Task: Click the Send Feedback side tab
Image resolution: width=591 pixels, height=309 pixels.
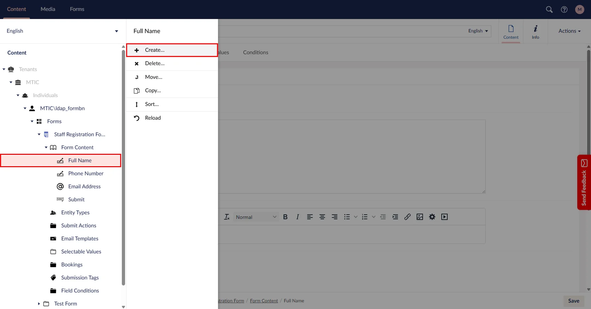Action: [584, 182]
